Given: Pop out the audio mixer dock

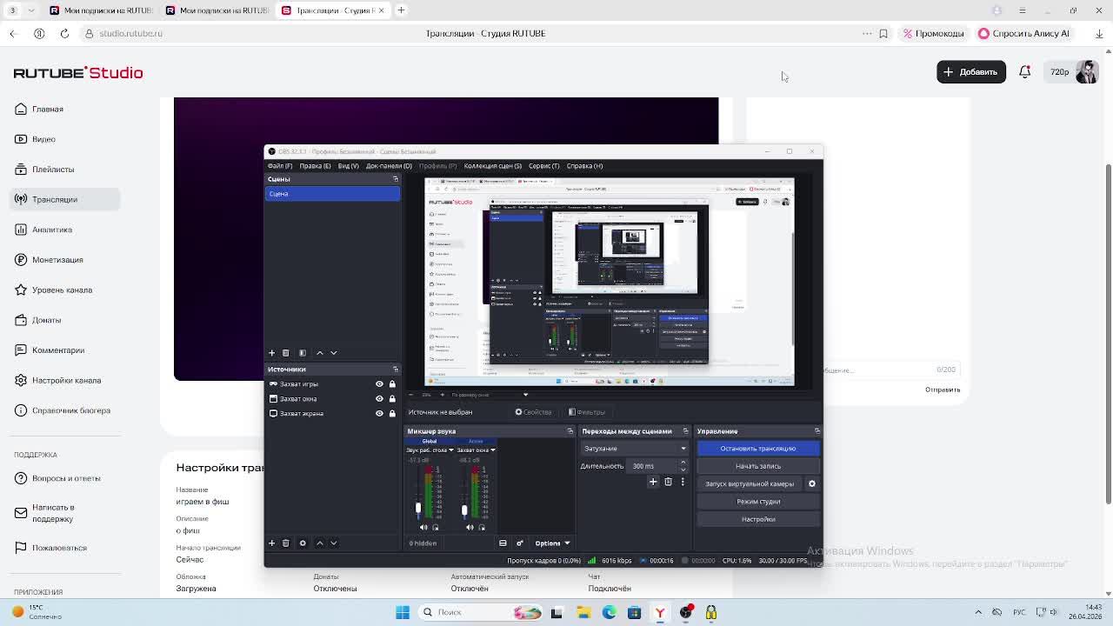Looking at the screenshot, I should (570, 431).
